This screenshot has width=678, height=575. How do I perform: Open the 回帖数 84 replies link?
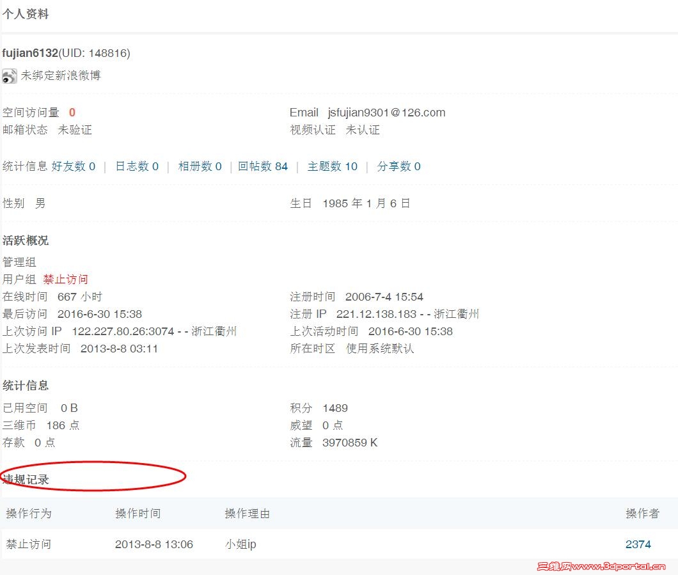coord(264,166)
